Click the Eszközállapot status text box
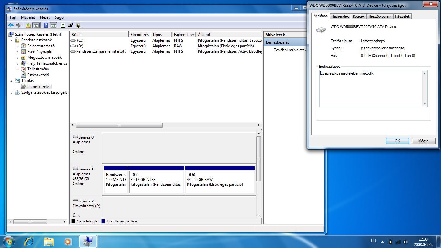 coord(373,88)
